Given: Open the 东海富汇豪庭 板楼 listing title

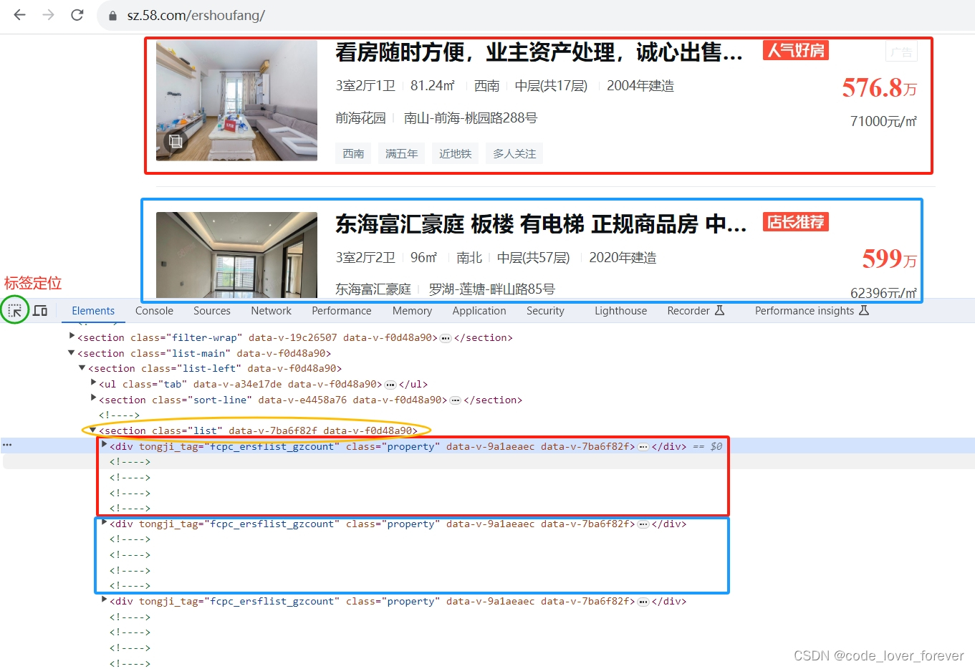Looking at the screenshot, I should 541,224.
